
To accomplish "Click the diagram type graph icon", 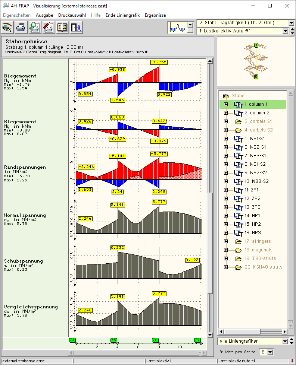I will [177, 27].
